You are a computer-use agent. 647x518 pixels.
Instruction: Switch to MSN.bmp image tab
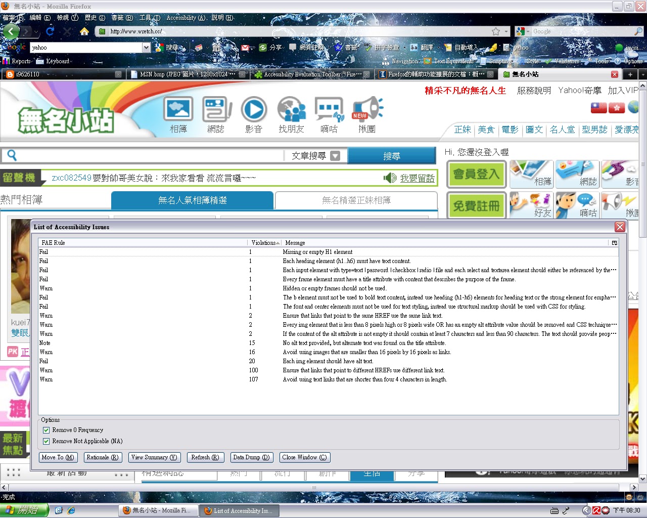pyautogui.click(x=187, y=74)
